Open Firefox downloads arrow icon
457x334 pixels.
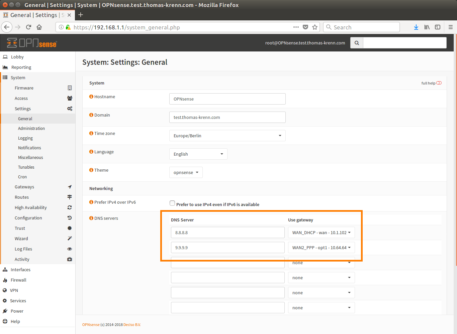[416, 27]
